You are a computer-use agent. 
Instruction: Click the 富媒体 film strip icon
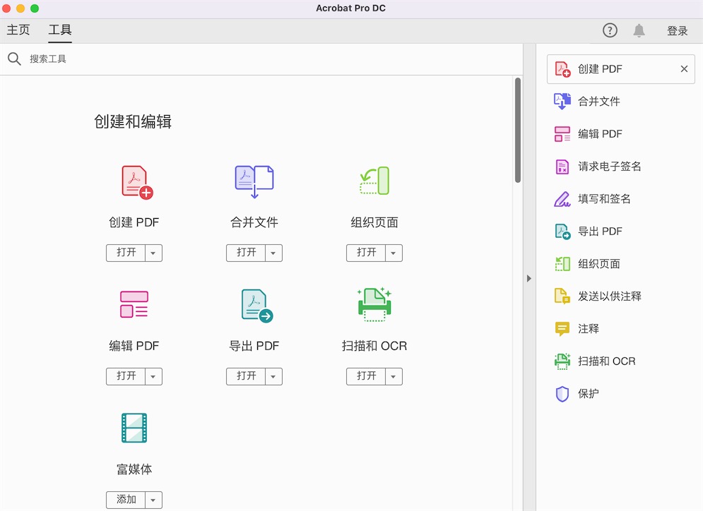coord(134,428)
